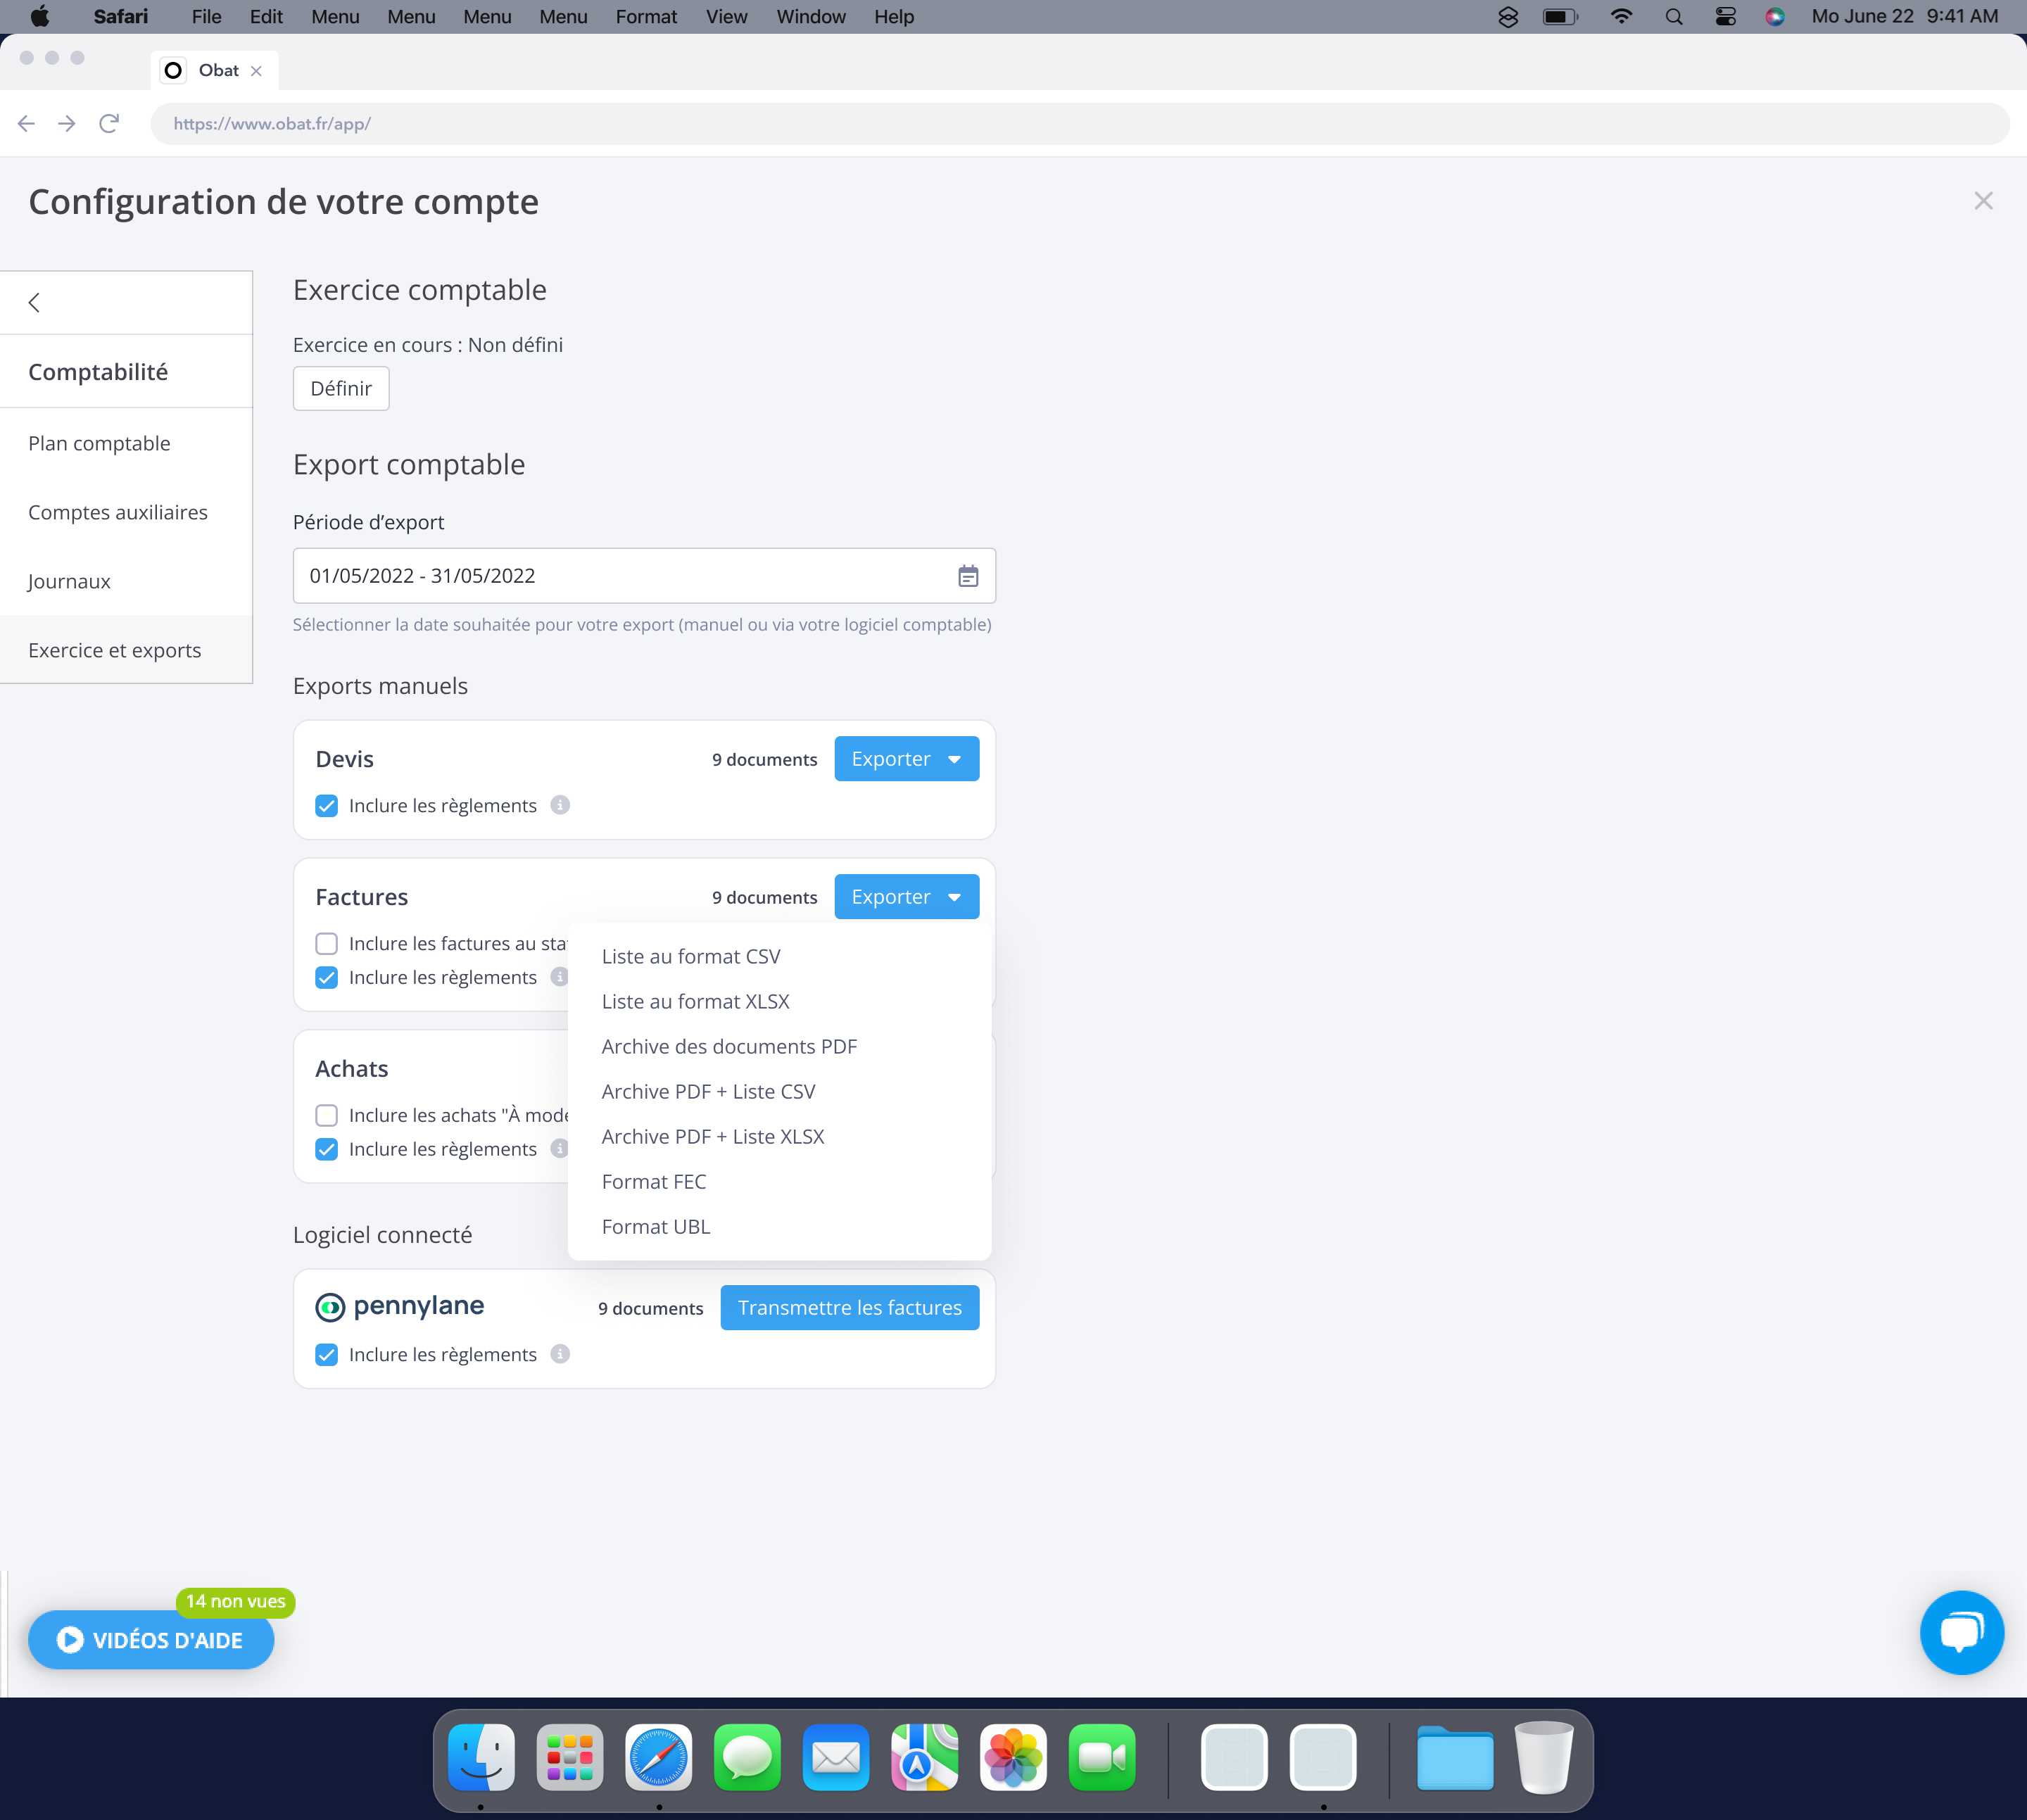Check the Inclure les achats checkbox

point(327,1116)
